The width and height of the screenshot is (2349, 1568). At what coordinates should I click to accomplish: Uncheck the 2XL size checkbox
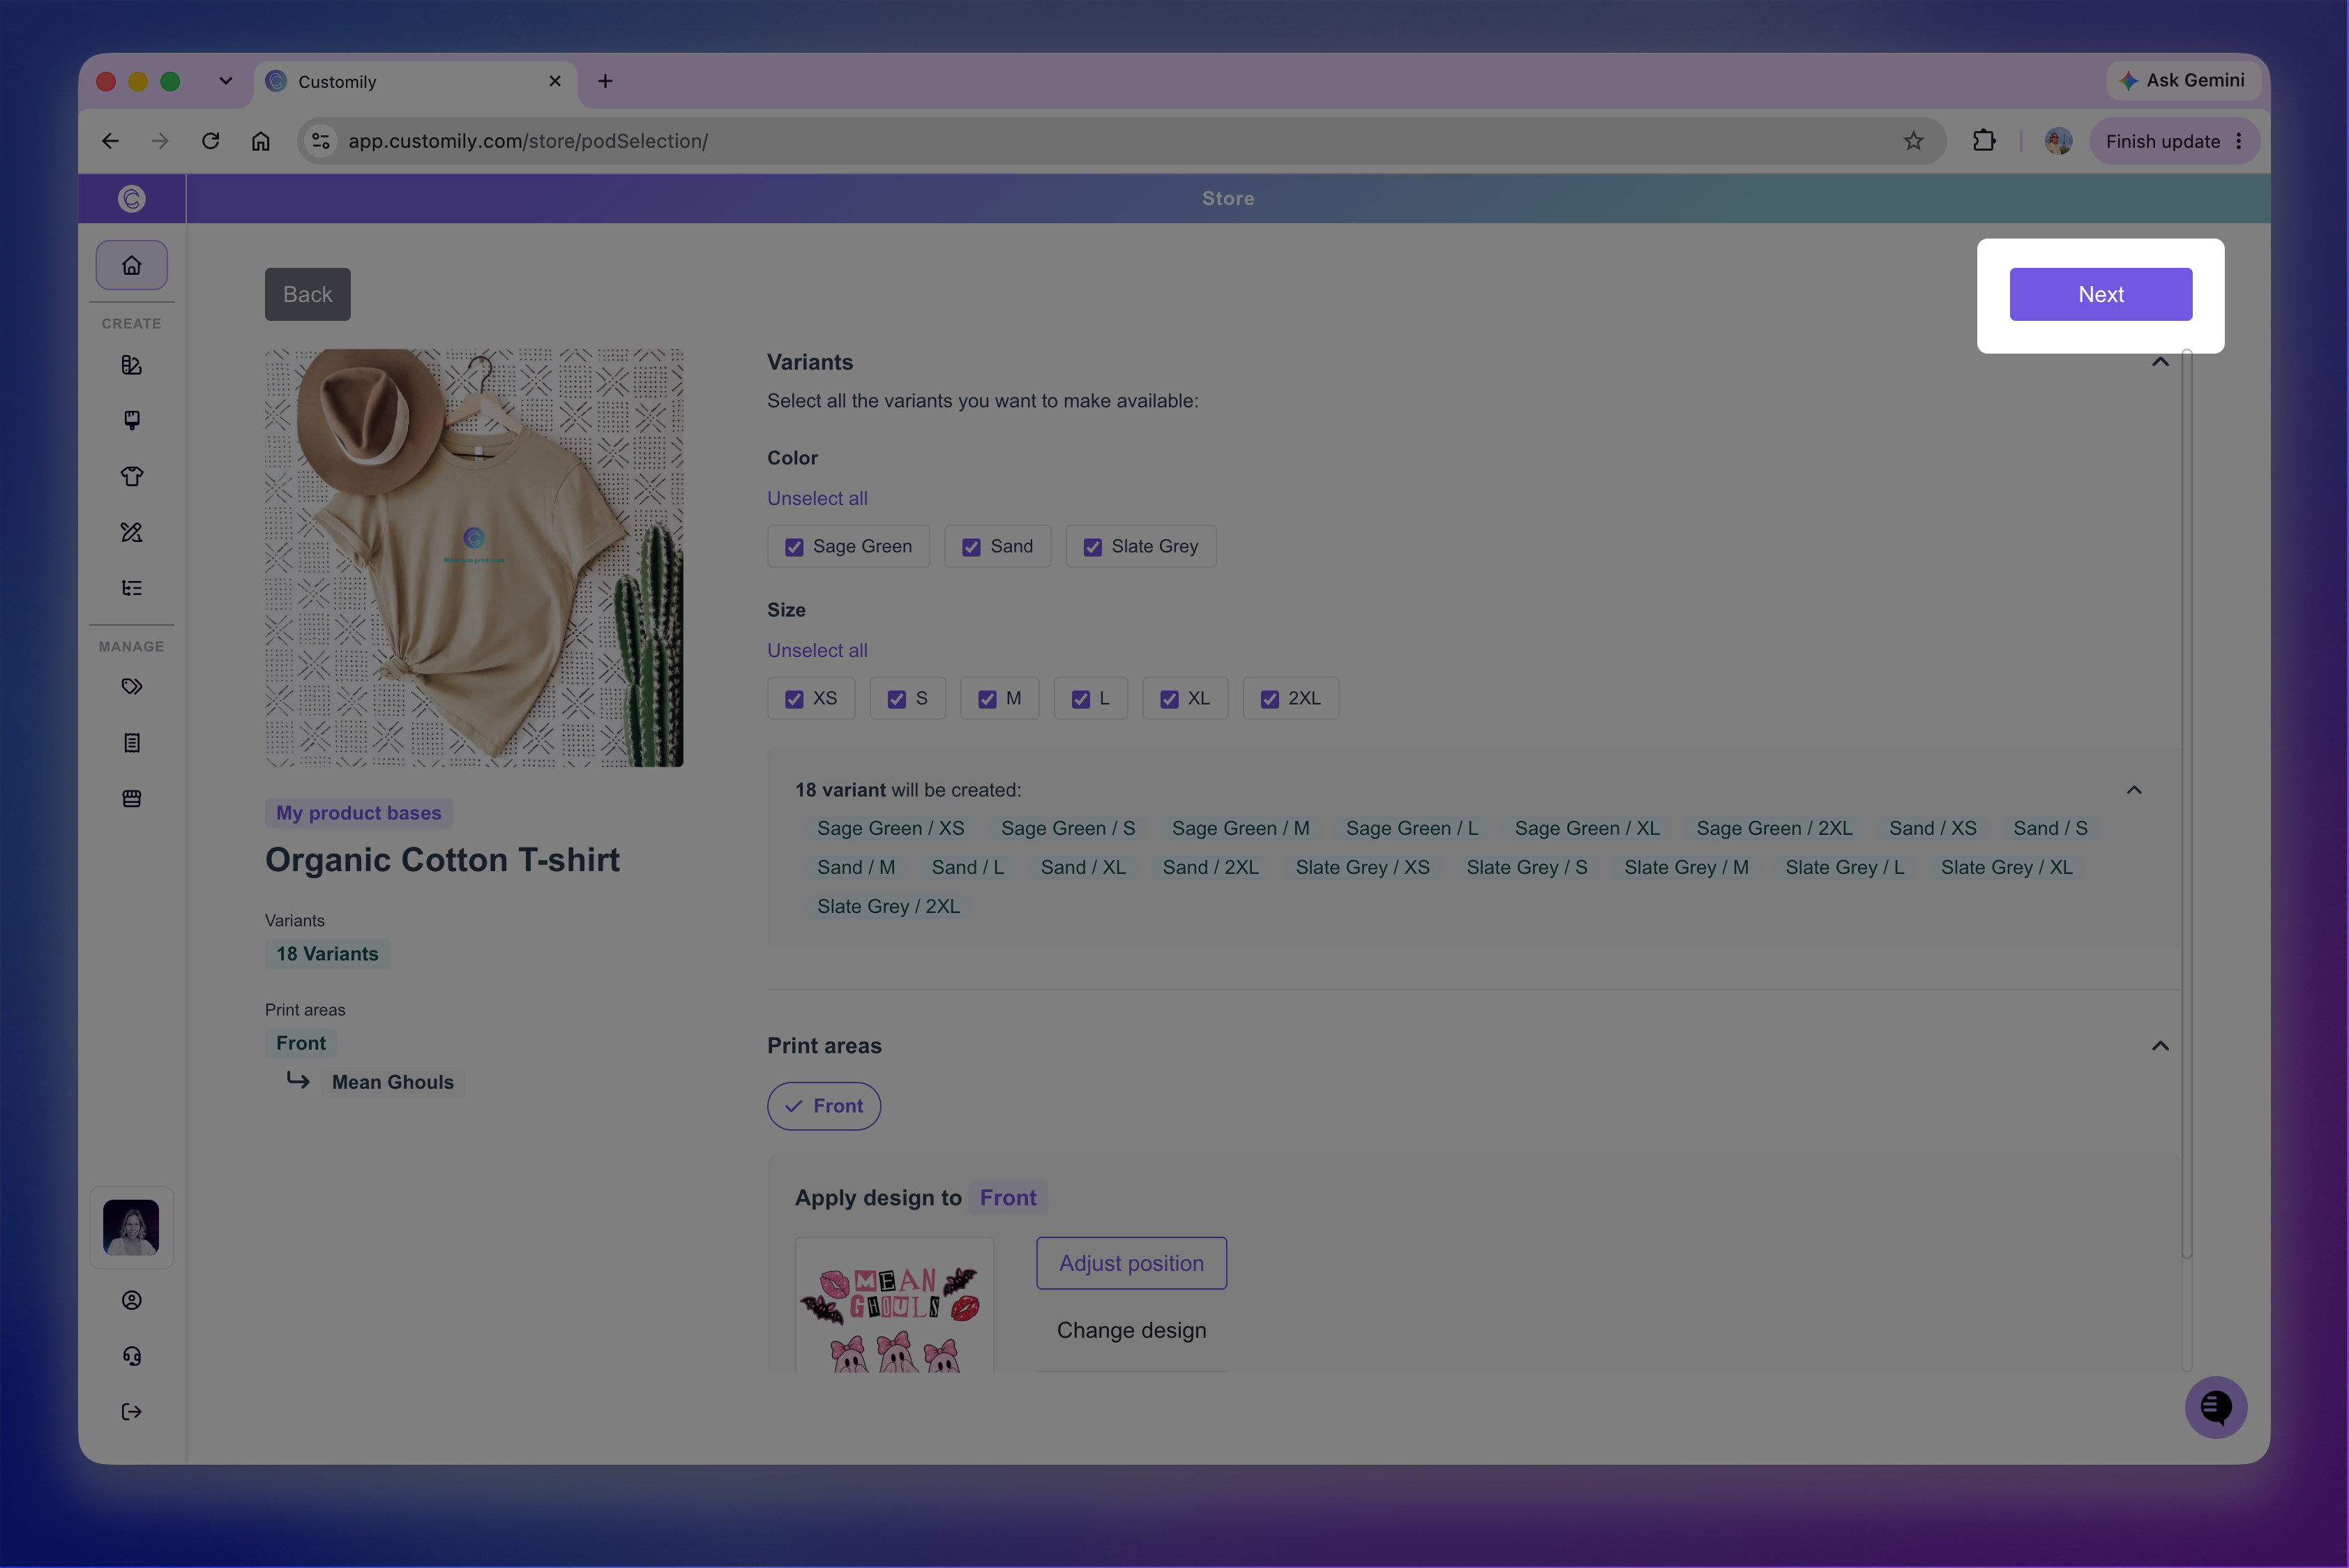tap(1269, 699)
